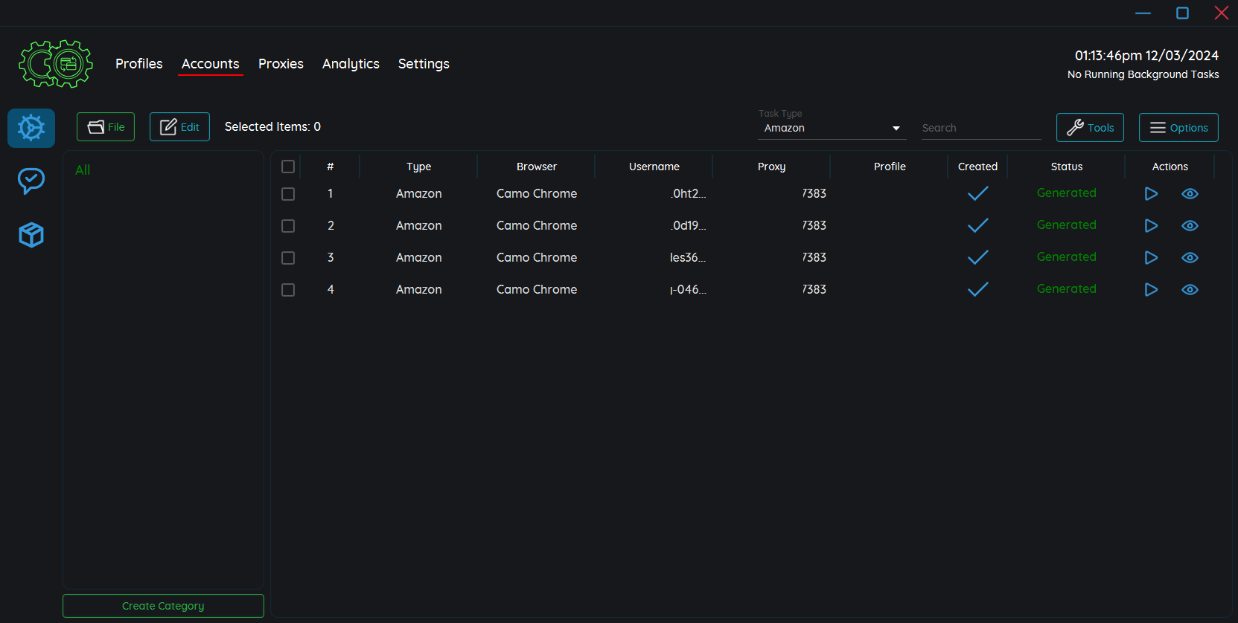Run the account in row 4

pyautogui.click(x=1151, y=289)
